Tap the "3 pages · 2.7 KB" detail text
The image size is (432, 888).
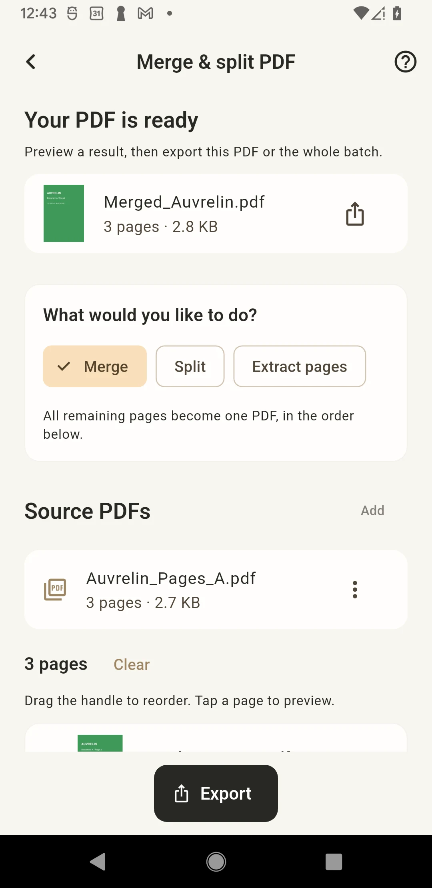click(x=143, y=603)
